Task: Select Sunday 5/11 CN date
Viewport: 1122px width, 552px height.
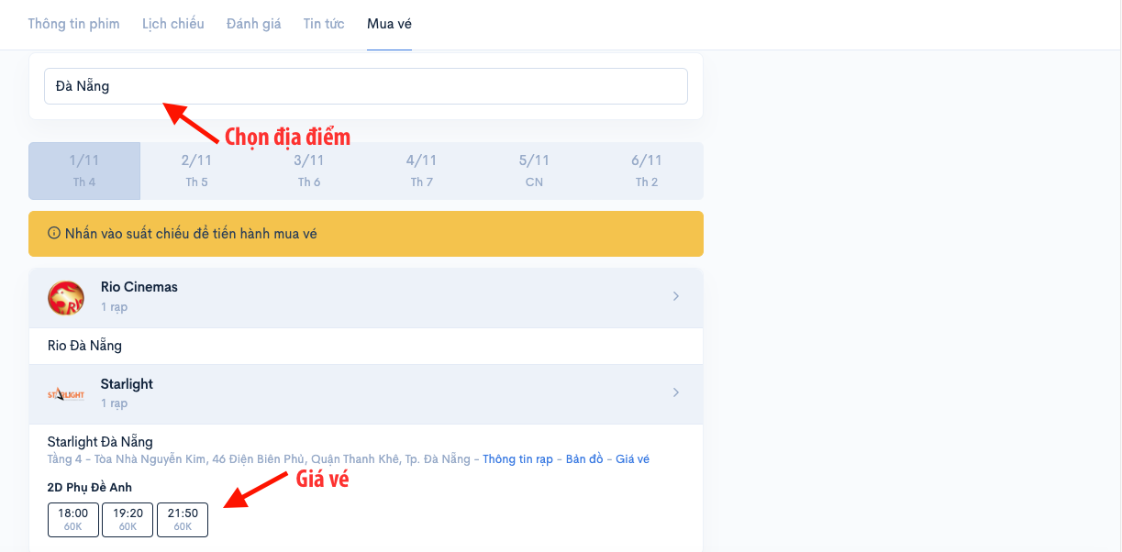Action: click(534, 171)
